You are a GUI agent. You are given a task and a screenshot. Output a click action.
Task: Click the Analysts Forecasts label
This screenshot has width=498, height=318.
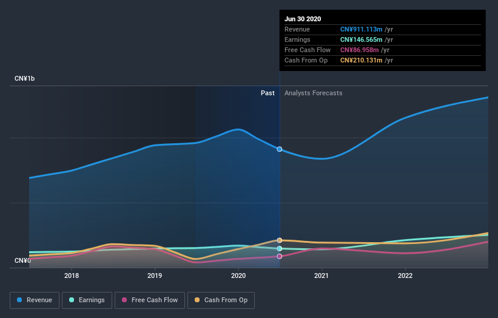(x=314, y=93)
